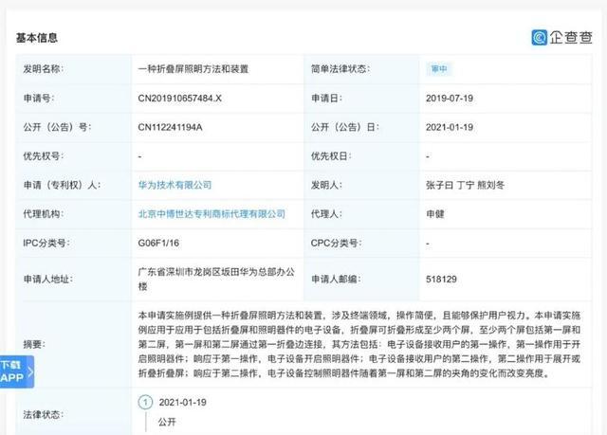
Task: Select the publication date 2021-01-19 in the table
Action: click(450, 127)
